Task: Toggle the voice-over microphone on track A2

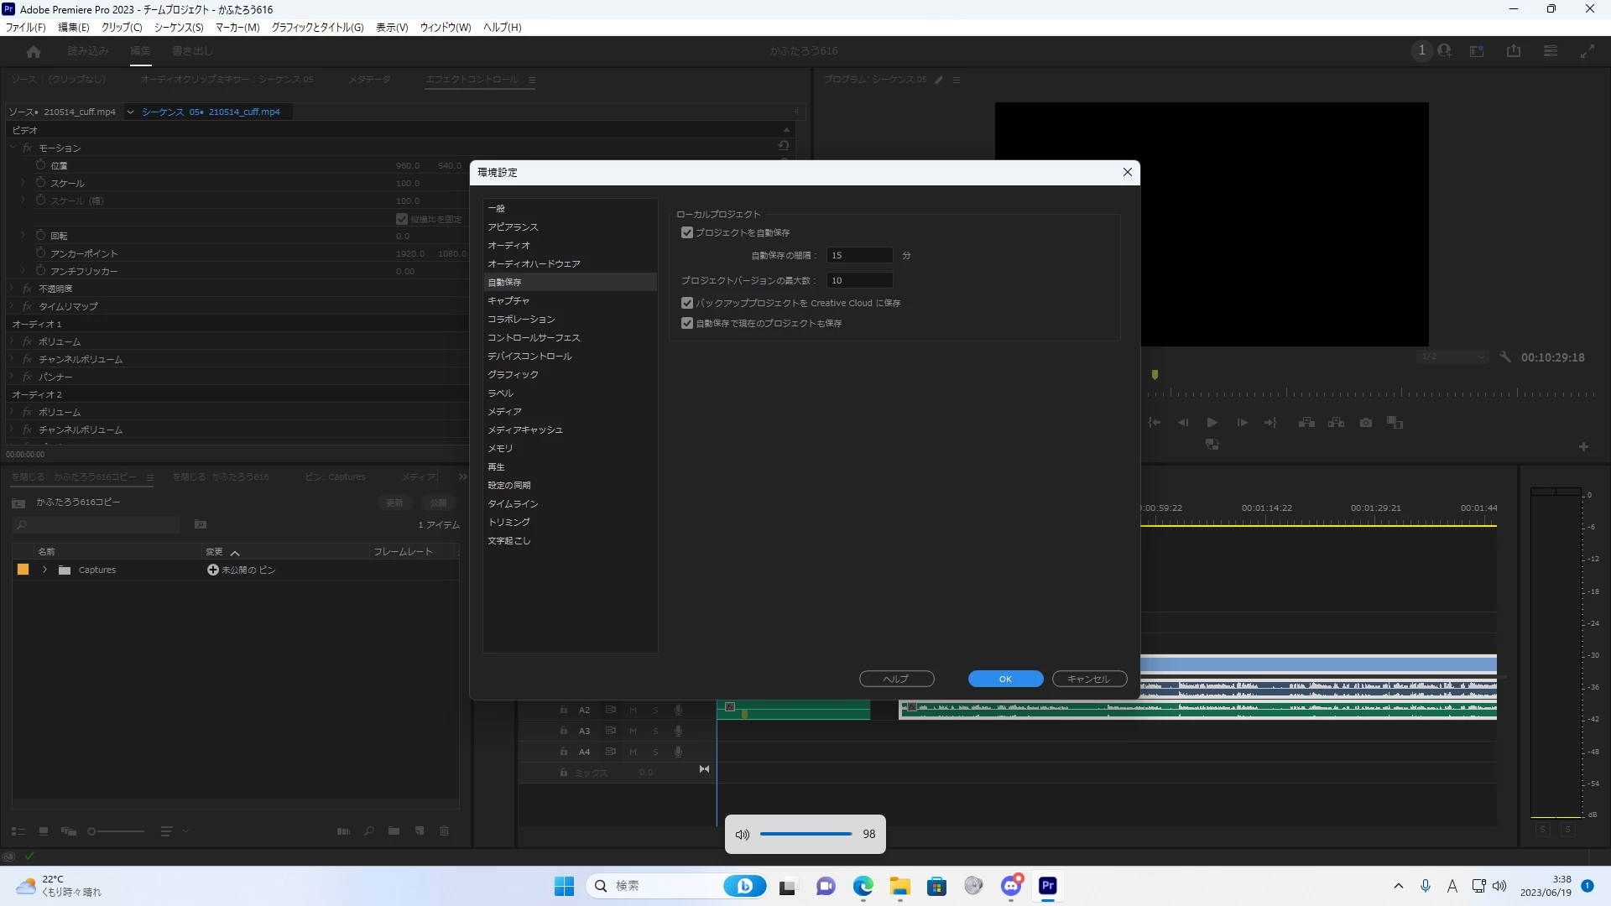Action: (678, 710)
